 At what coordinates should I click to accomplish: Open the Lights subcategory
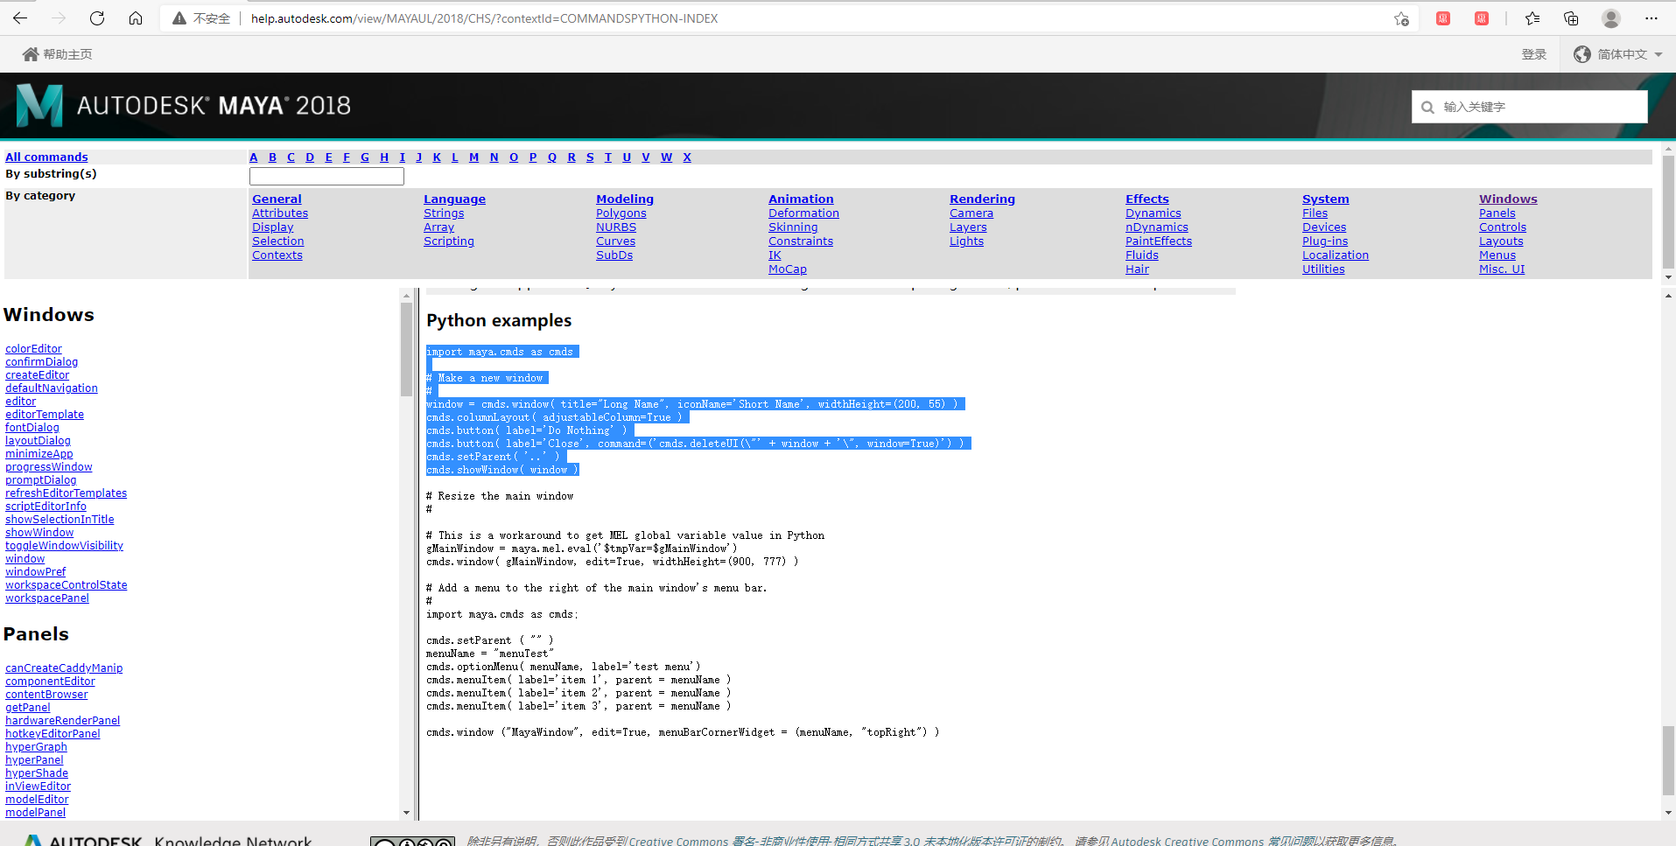[x=966, y=241]
